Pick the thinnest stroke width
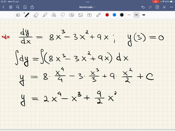 pyautogui.click(x=129, y=15)
